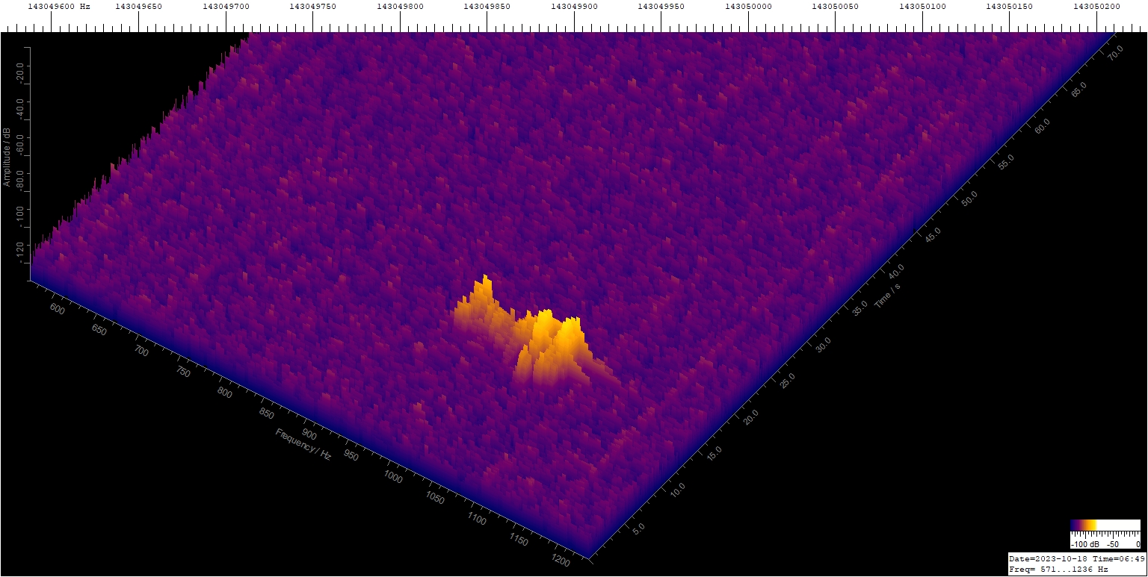This screenshot has height=577, width=1148.
Task: Click the '650' frequency axis label
Action: (x=99, y=331)
